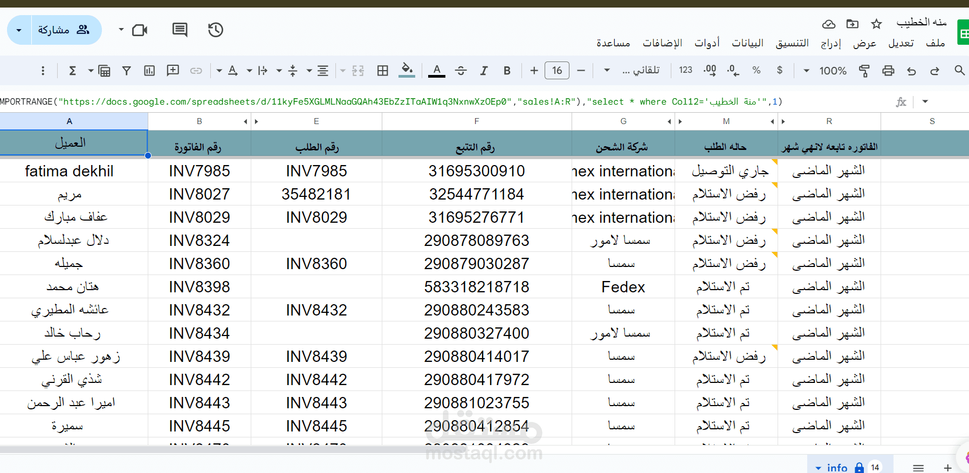Click the horizontal align icon
This screenshot has width=969, height=473.
point(322,71)
